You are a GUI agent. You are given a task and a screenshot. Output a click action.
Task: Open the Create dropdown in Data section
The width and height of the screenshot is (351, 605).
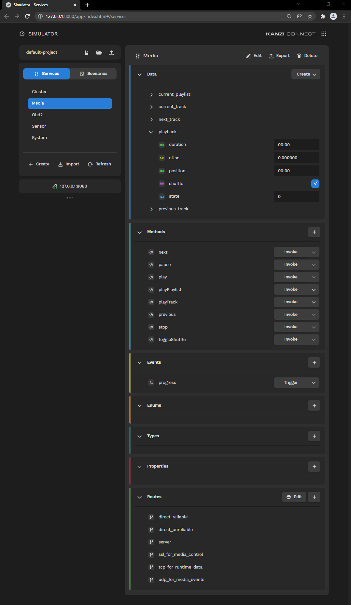click(306, 74)
